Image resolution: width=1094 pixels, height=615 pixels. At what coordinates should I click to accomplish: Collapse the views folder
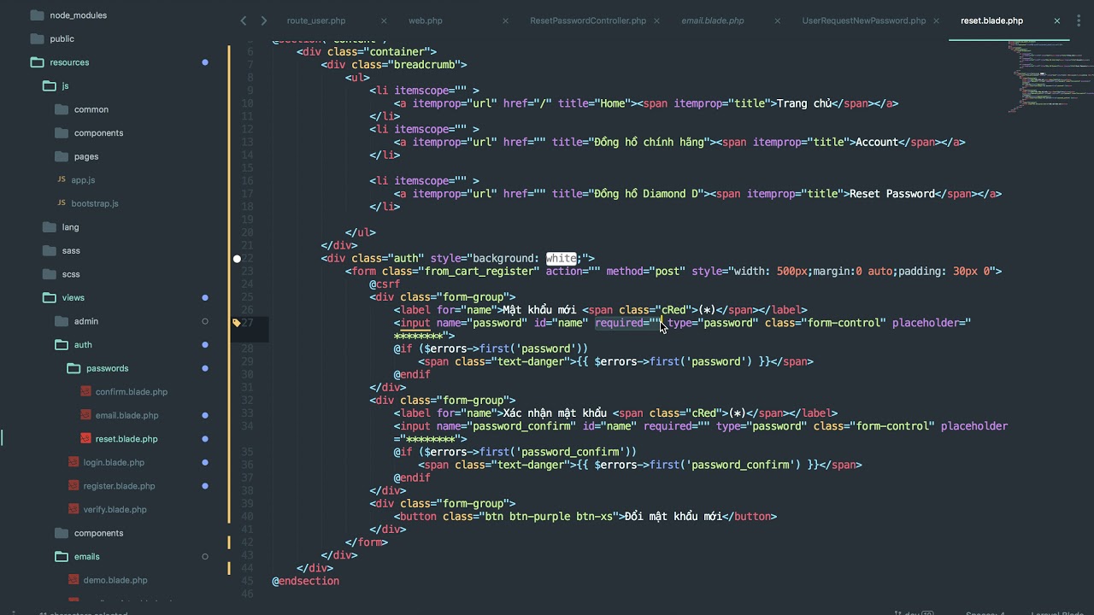coord(50,297)
